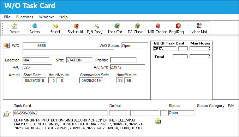This screenshot has height=137, width=239.
Task: Click the Task Card field 08-558-988-2
Action: 60,113
